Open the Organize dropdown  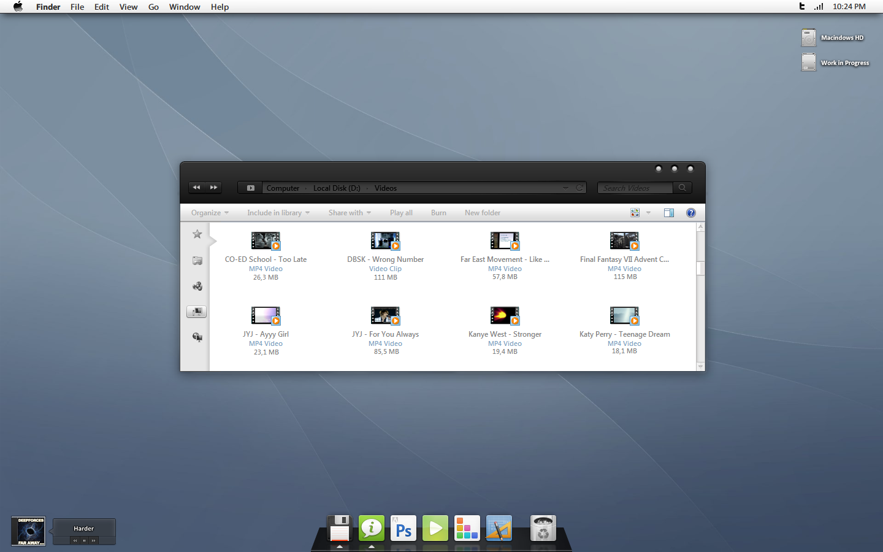coord(210,213)
